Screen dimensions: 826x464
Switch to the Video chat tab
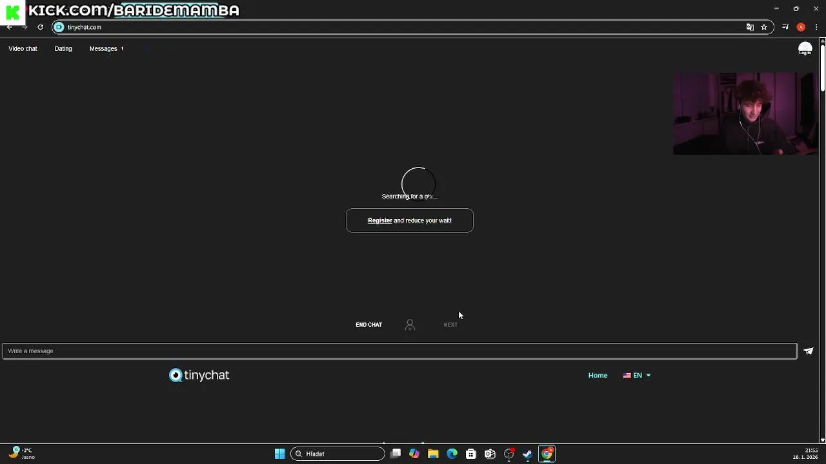[x=23, y=49]
